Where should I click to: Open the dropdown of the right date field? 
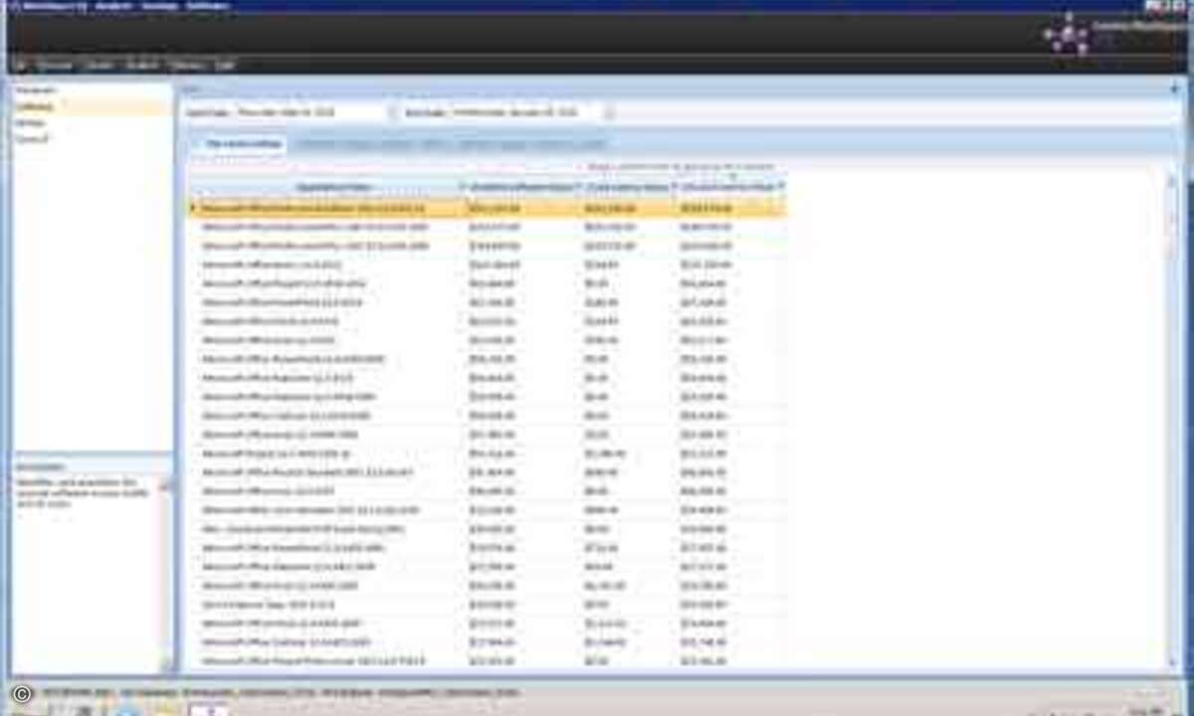pyautogui.click(x=609, y=113)
